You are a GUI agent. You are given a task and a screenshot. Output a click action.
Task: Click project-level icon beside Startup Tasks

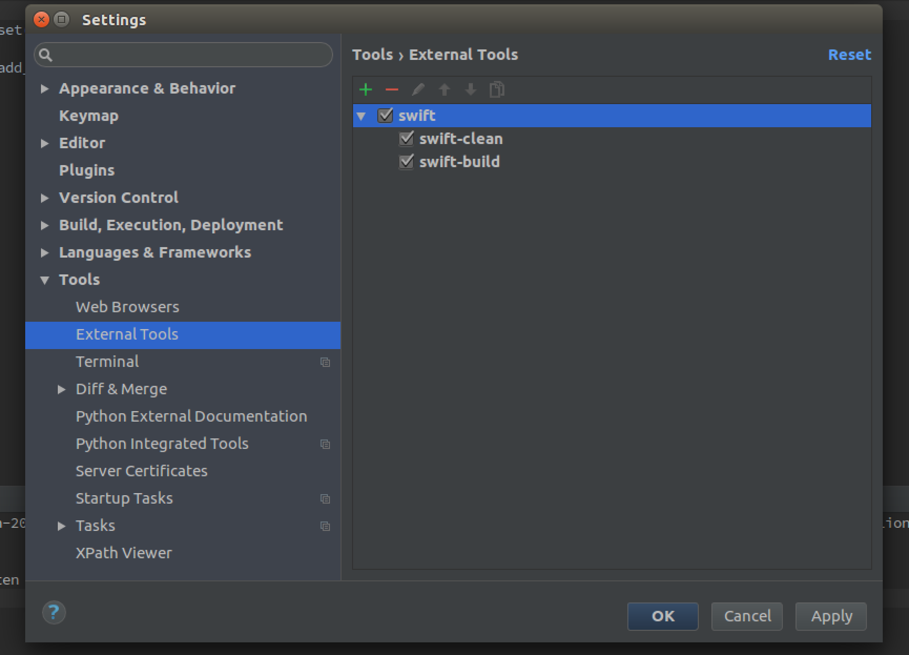tap(325, 499)
